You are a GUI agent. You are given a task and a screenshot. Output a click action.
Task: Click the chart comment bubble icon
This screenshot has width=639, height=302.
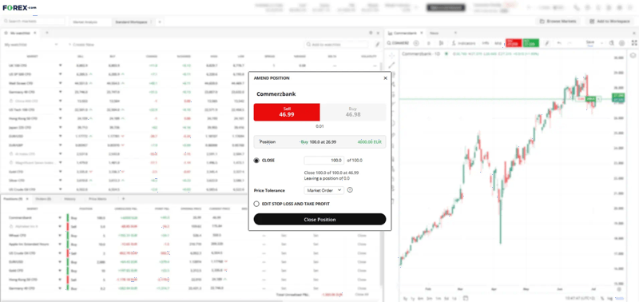pos(633,56)
